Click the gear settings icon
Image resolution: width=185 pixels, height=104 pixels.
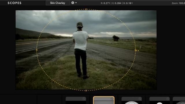coord(73,3)
